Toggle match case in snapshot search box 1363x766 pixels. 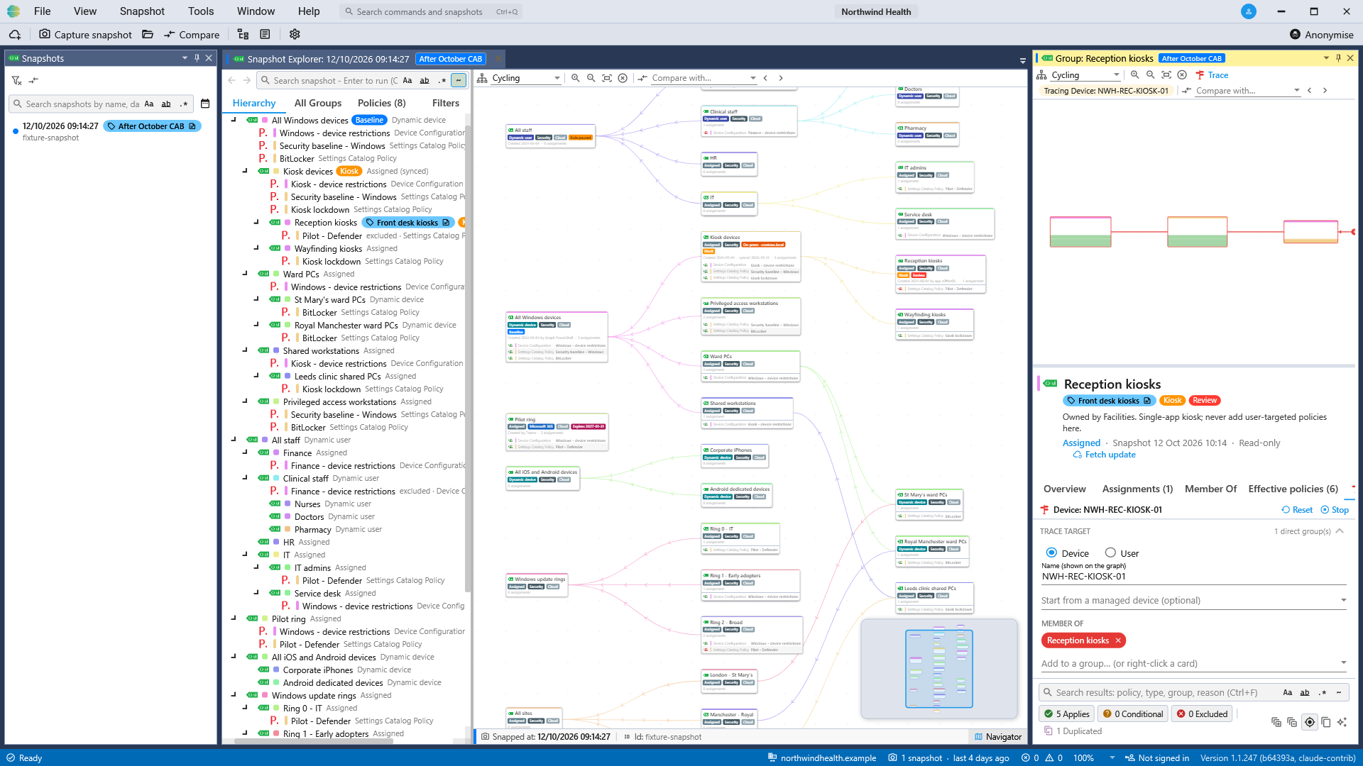coord(149,104)
